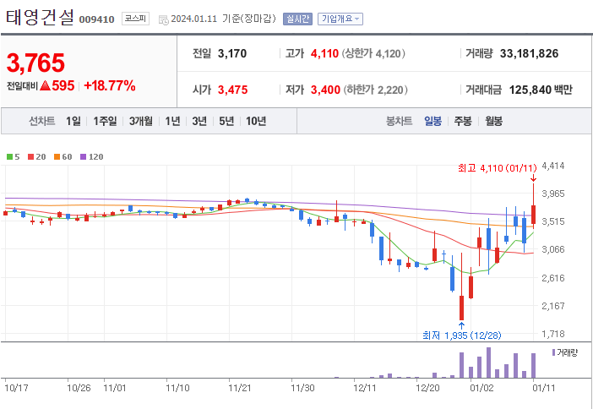
Task: Open the 기업개요 dropdown
Action: [340, 19]
